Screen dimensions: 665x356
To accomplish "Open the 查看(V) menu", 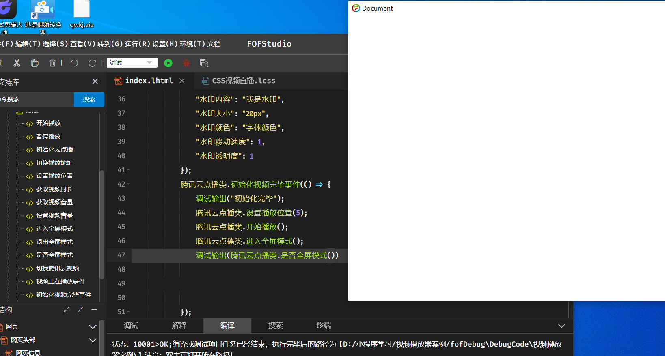I will [x=83, y=44].
